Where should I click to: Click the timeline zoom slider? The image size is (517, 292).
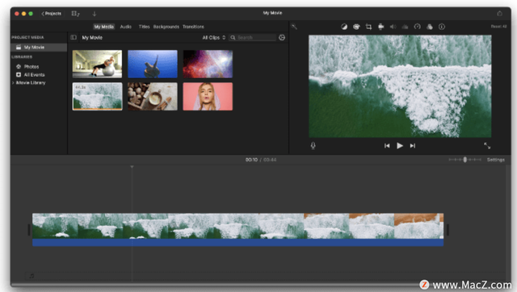465,160
